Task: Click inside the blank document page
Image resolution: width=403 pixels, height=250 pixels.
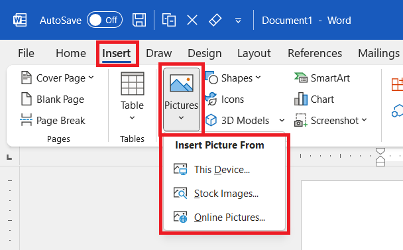Action: [352, 216]
